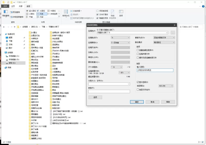This screenshot has height=145, width=206.
Task: Click the Hide selected items (隐藏所选项目) icon
Action: pyautogui.click(x=113, y=14)
